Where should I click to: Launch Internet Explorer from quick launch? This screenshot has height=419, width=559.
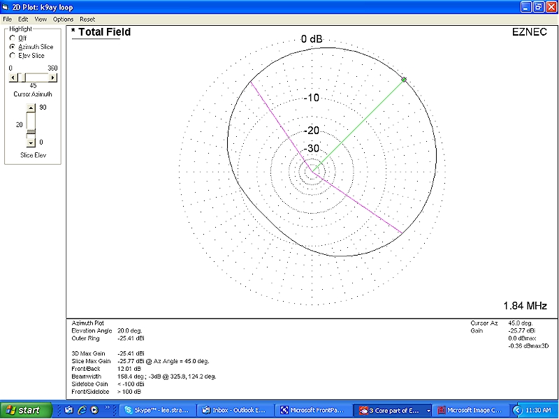[x=82, y=410]
